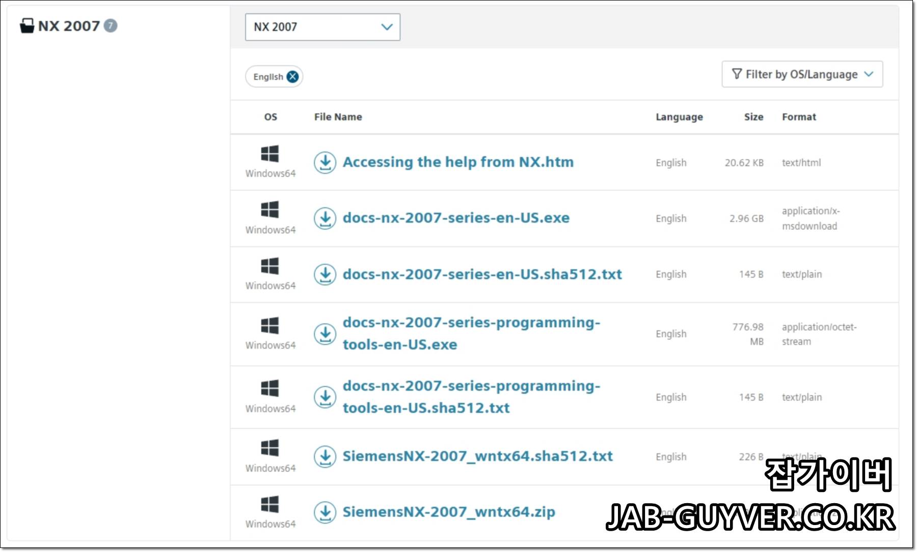Screen dimensions: 917x552
Task: Click Windows logo in Accessing the help row
Action: coord(270,154)
